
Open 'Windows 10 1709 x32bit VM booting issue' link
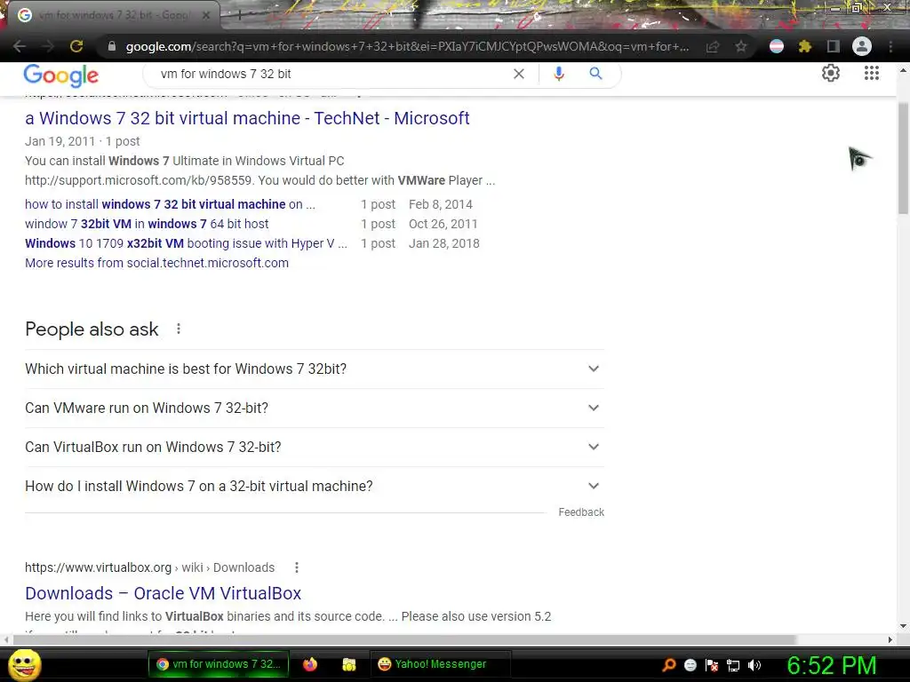point(187,243)
